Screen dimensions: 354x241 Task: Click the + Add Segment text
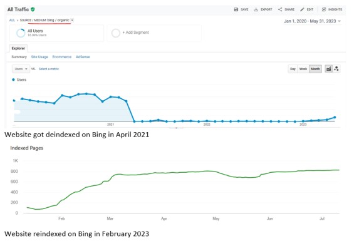pos(136,33)
